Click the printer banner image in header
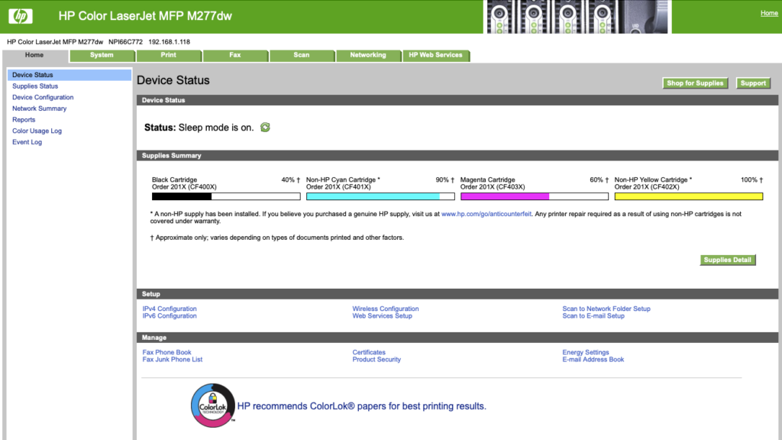 click(x=577, y=17)
